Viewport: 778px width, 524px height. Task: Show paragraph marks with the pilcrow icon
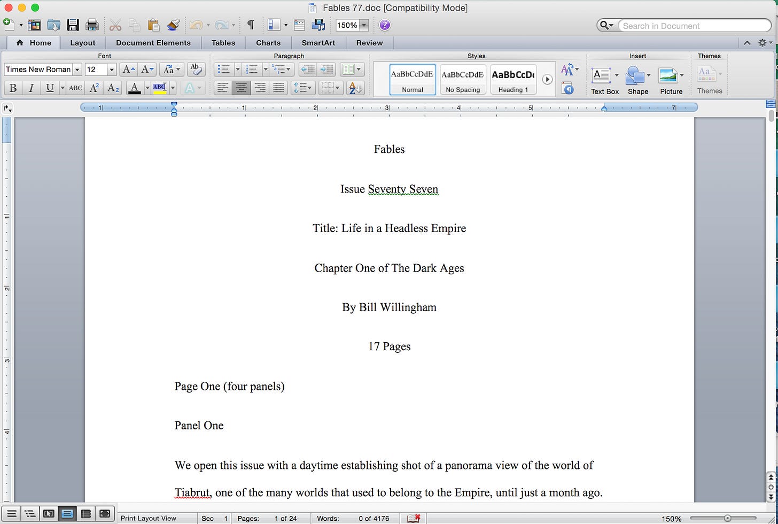(x=250, y=25)
